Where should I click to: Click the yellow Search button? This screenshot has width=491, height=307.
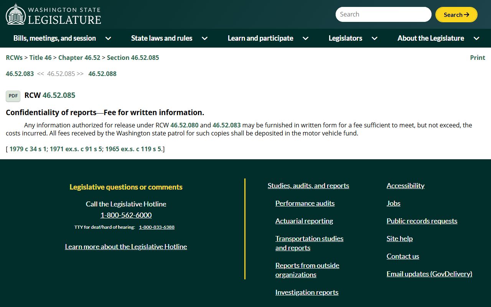tap(456, 15)
